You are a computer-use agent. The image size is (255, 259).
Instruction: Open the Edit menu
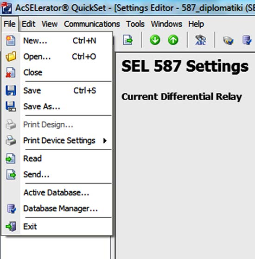click(29, 24)
